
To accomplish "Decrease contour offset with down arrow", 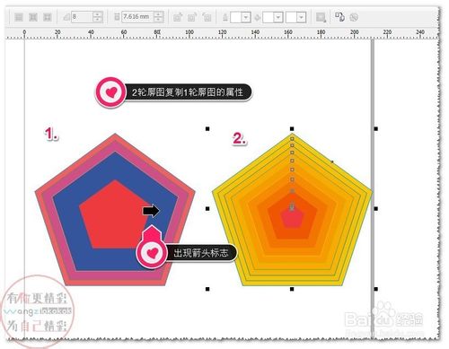I will tap(158, 20).
